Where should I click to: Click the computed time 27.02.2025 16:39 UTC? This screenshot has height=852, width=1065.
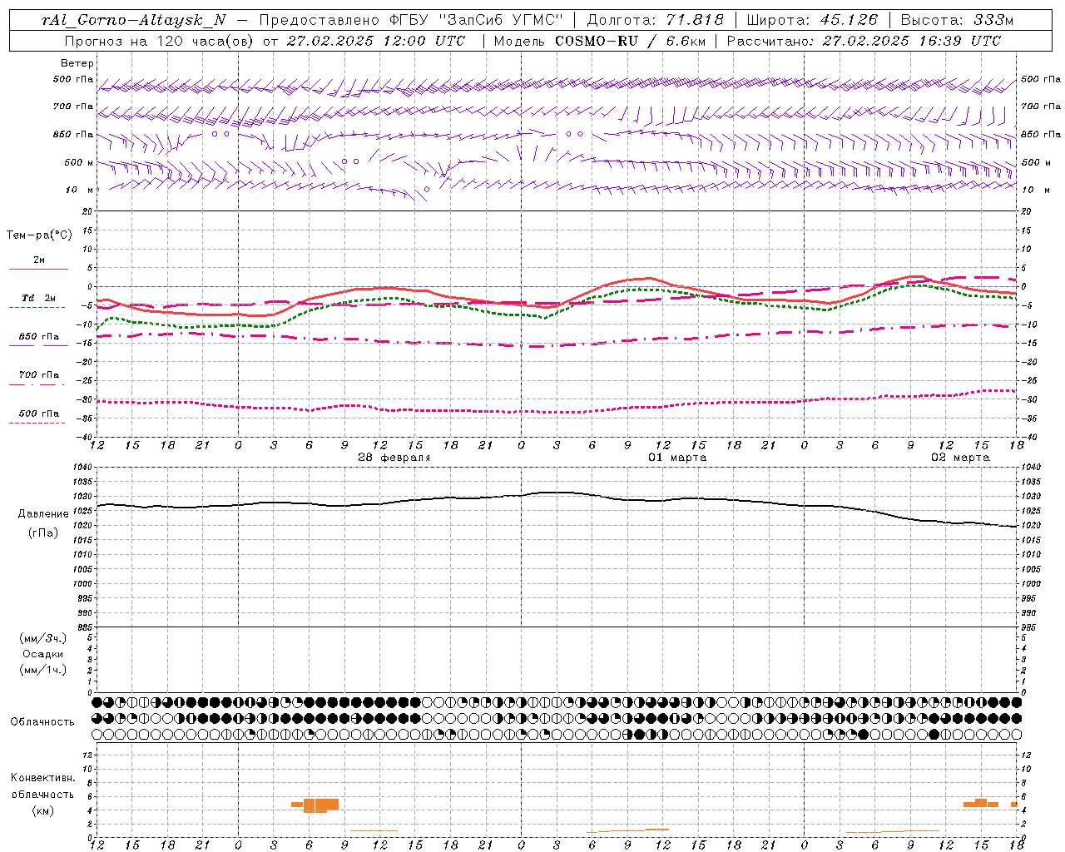pyautogui.click(x=911, y=41)
